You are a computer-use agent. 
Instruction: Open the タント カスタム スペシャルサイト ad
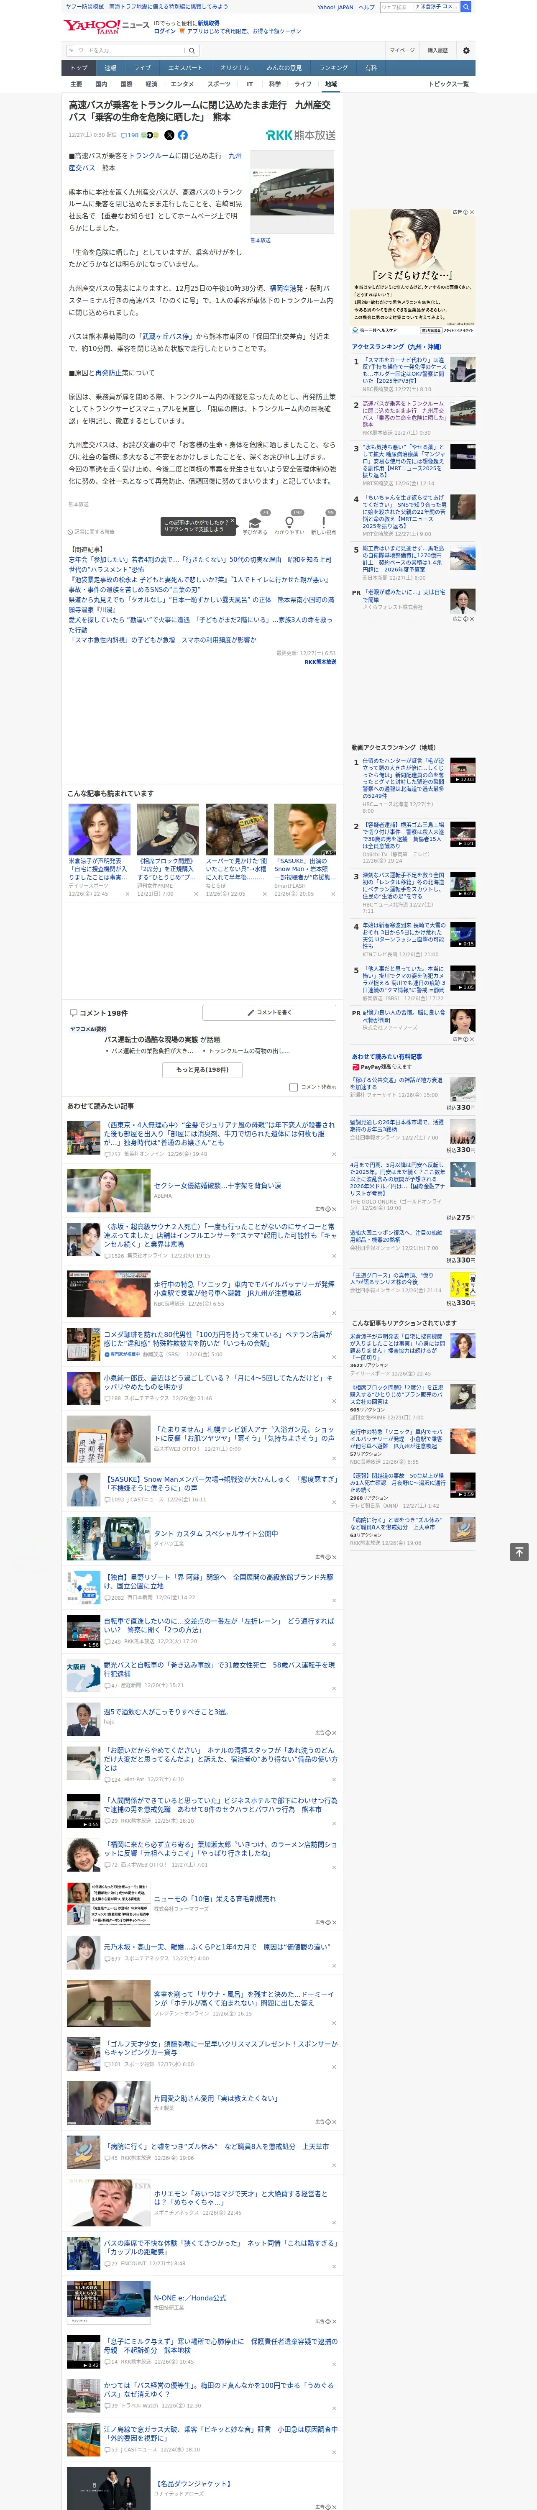pos(215,1533)
